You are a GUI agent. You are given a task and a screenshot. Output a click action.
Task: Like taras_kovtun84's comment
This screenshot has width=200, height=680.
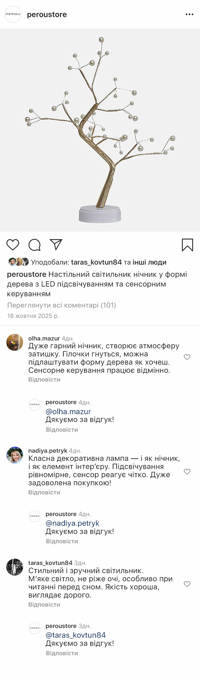point(187,584)
